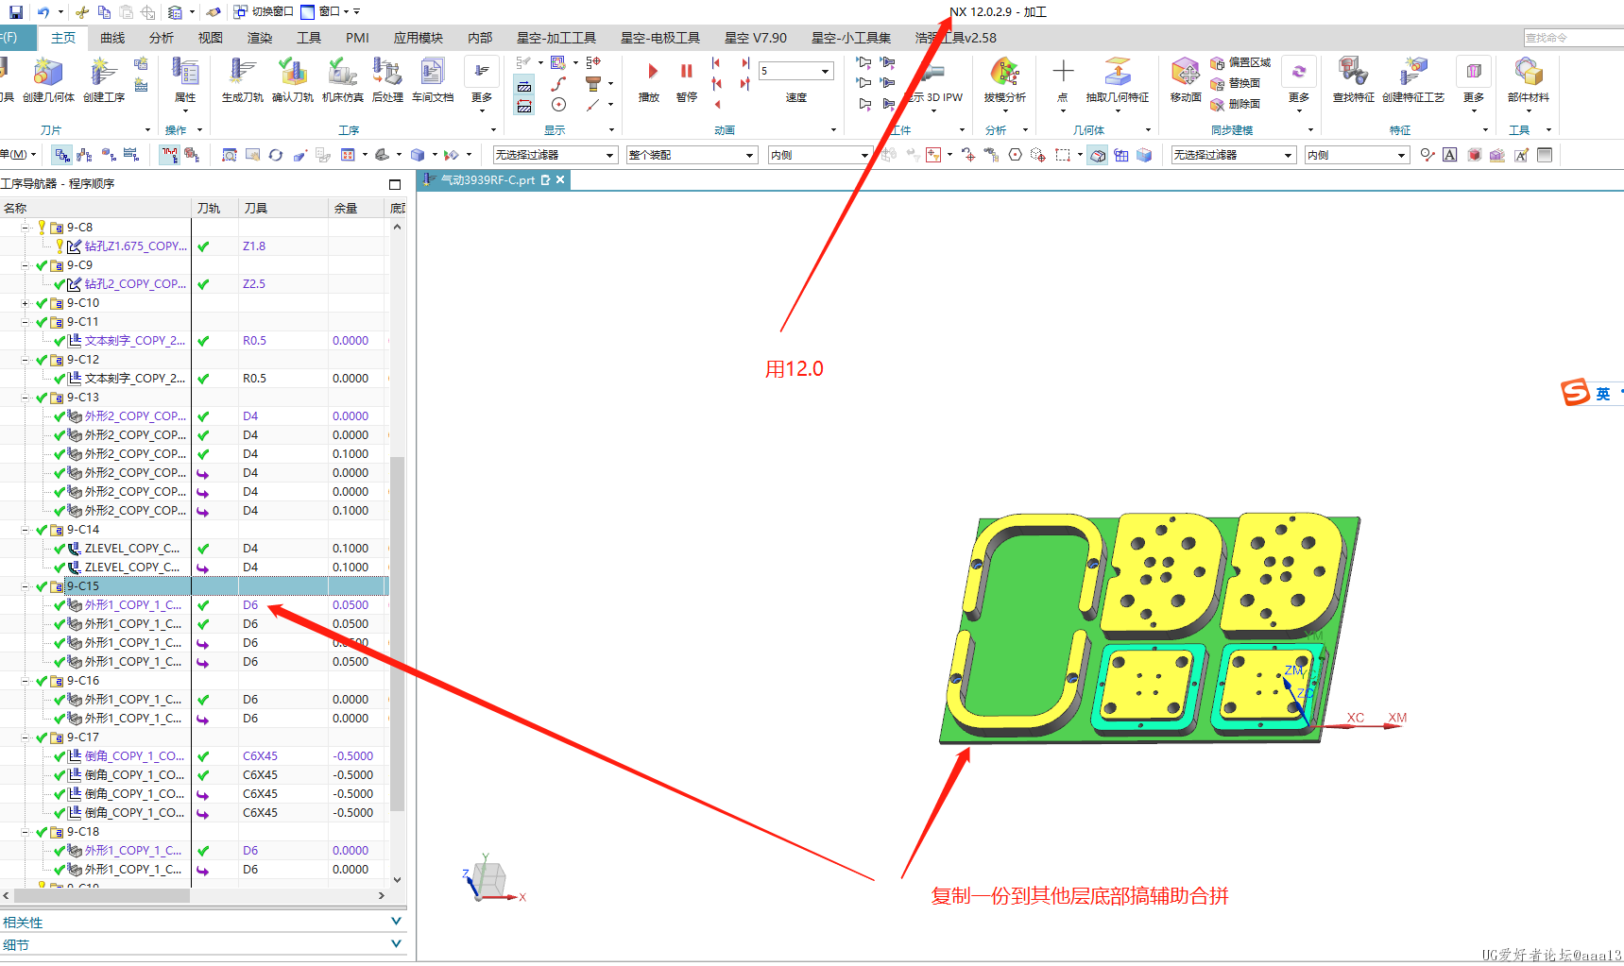Viewport: 1624px width, 966px height.
Task: Click the Find Command (查找命令) search field
Action: [x=1573, y=38]
